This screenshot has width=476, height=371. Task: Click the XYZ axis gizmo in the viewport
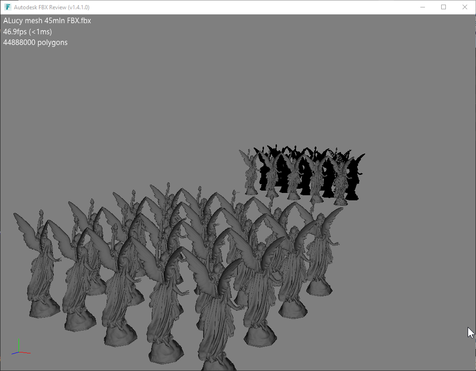21,347
